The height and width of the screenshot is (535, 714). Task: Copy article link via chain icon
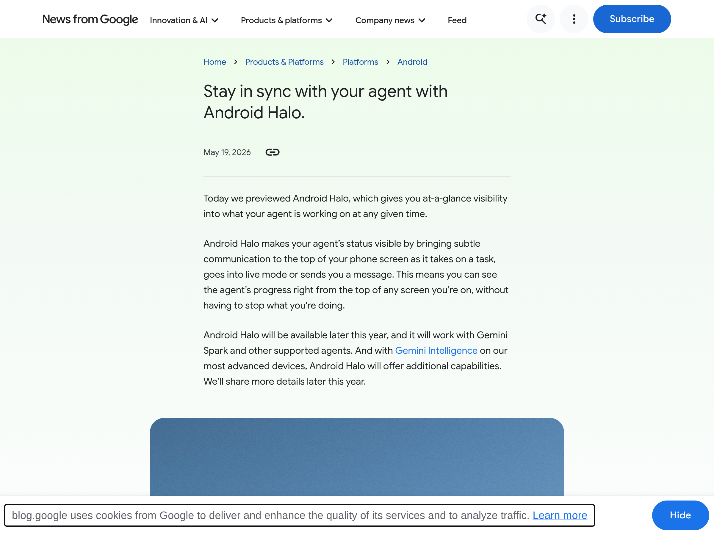click(x=273, y=152)
